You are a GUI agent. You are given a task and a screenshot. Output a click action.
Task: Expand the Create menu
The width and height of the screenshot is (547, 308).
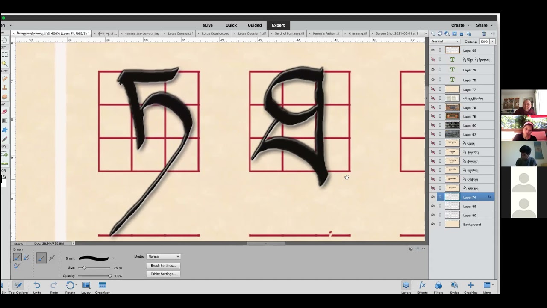pyautogui.click(x=460, y=25)
